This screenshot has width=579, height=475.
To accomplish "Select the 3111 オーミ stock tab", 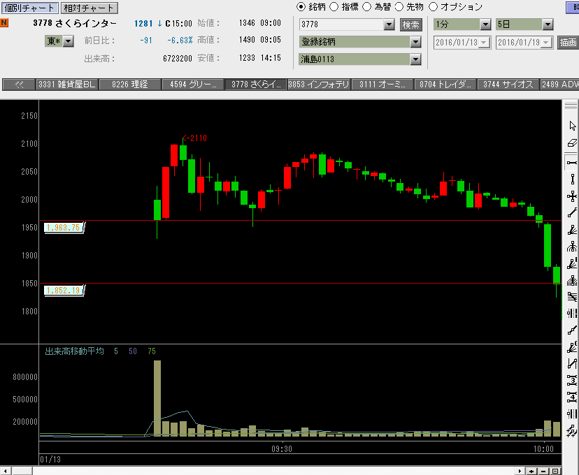I will point(383,85).
